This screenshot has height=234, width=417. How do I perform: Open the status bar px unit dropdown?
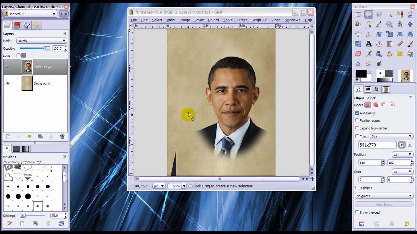(159, 186)
